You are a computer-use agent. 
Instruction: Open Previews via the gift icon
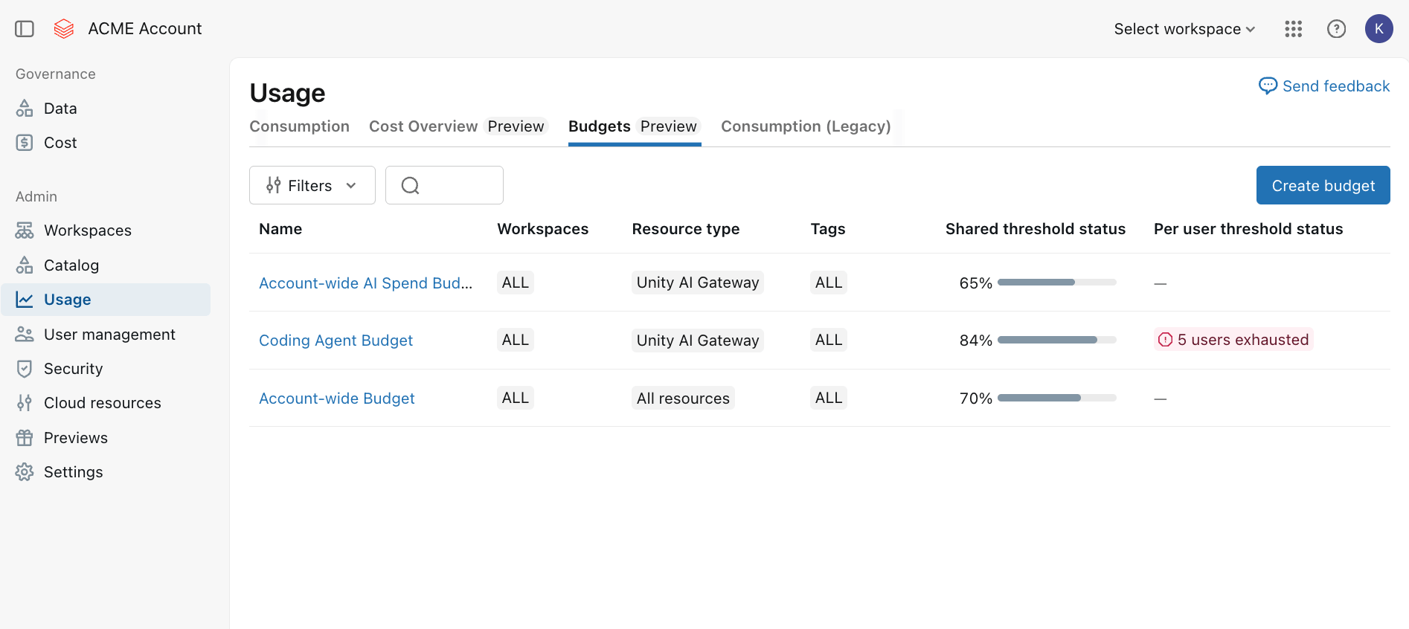25,438
